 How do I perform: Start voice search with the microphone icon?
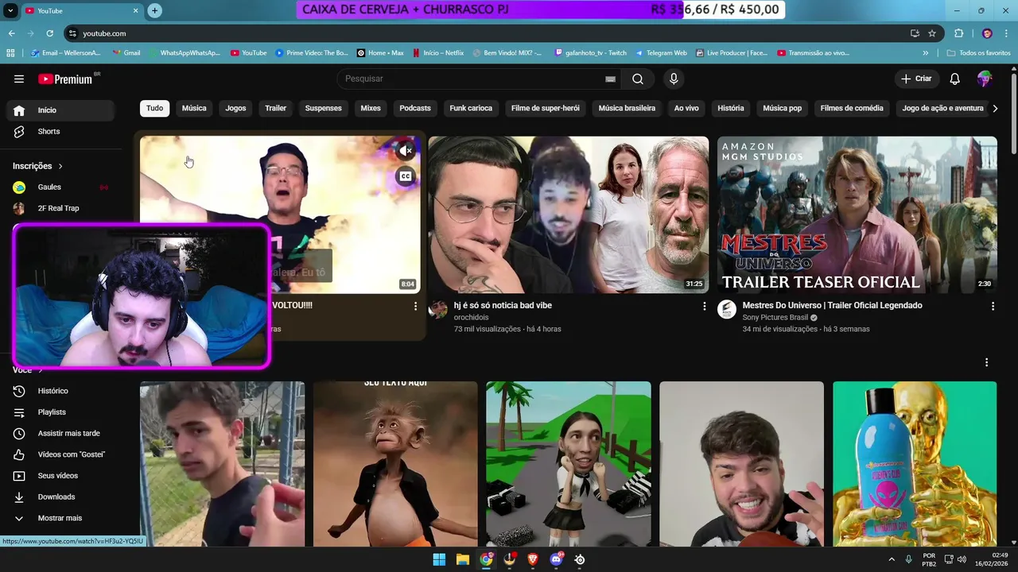click(x=674, y=79)
